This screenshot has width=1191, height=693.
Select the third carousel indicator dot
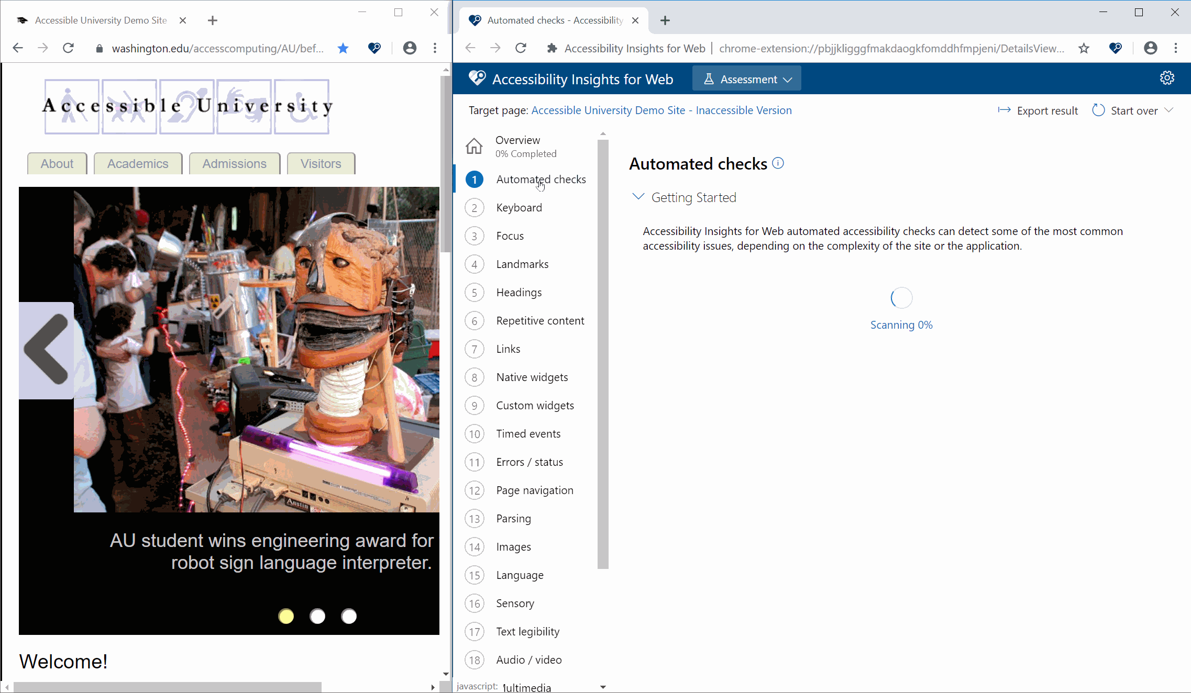(x=349, y=616)
